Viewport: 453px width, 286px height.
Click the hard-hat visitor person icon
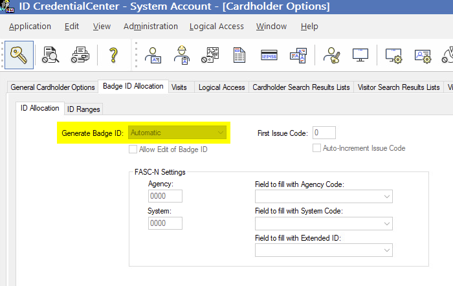(182, 54)
